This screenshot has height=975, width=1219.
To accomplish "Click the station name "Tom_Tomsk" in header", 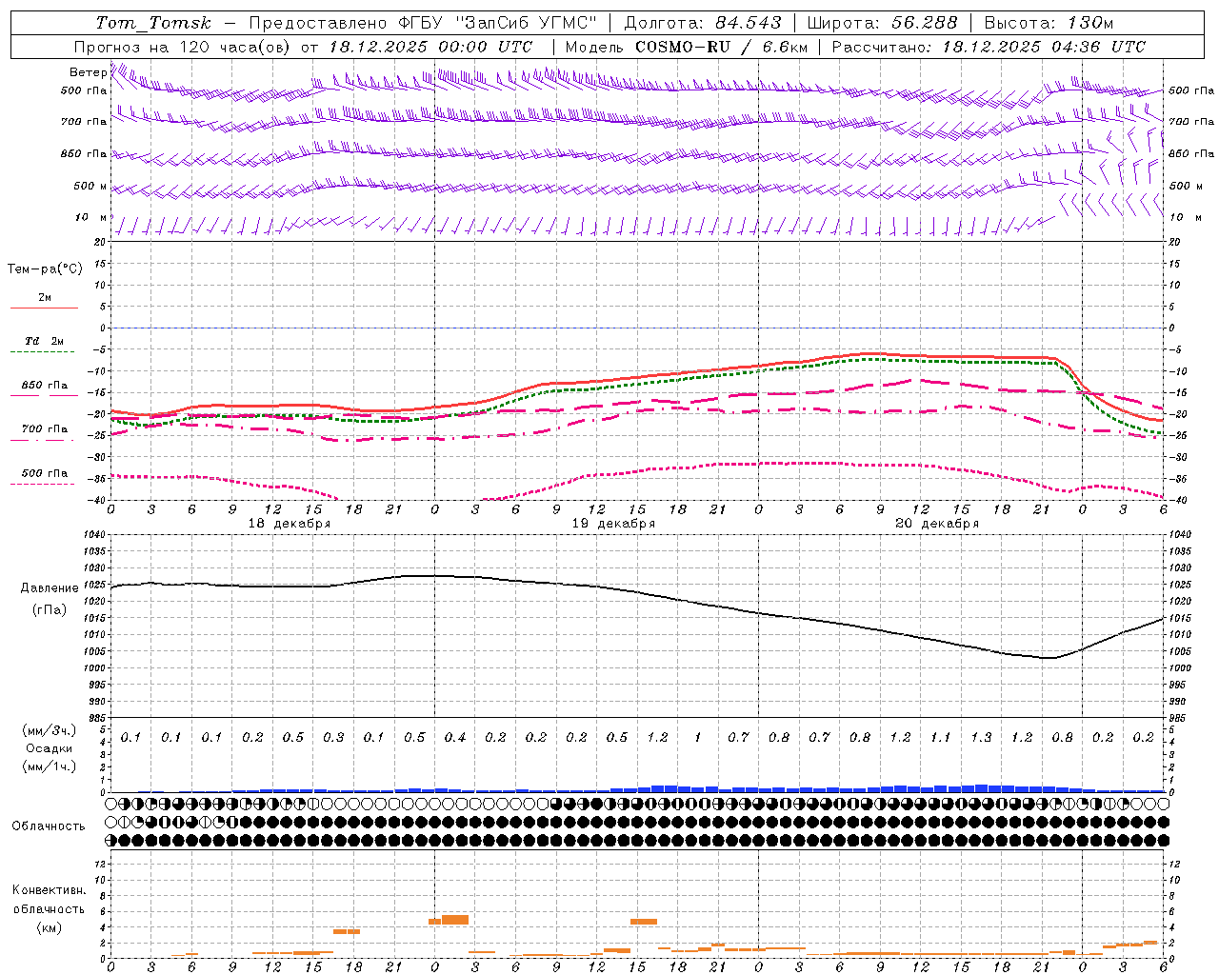I will pyautogui.click(x=153, y=23).
